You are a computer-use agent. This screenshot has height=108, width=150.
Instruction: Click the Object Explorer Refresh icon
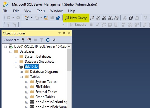coord(48,40)
